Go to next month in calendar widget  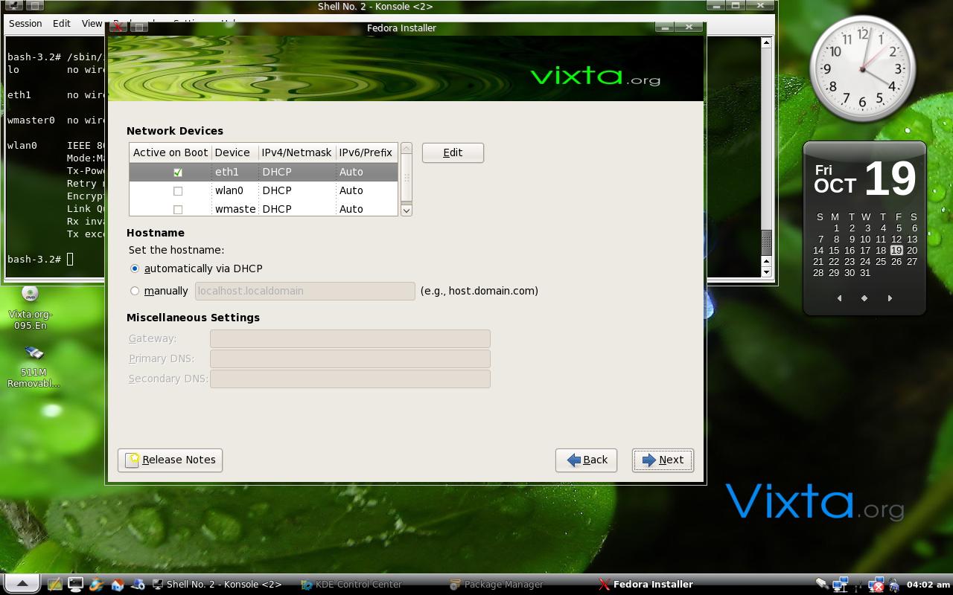click(890, 298)
